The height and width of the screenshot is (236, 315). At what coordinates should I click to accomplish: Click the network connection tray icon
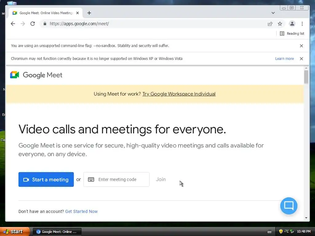click(x=286, y=231)
